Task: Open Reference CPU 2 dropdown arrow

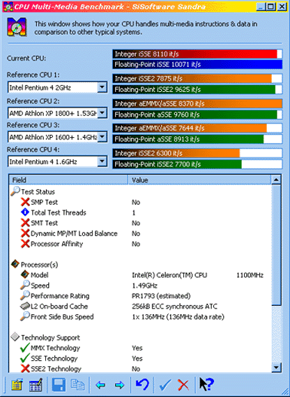Action: pyautogui.click(x=102, y=113)
